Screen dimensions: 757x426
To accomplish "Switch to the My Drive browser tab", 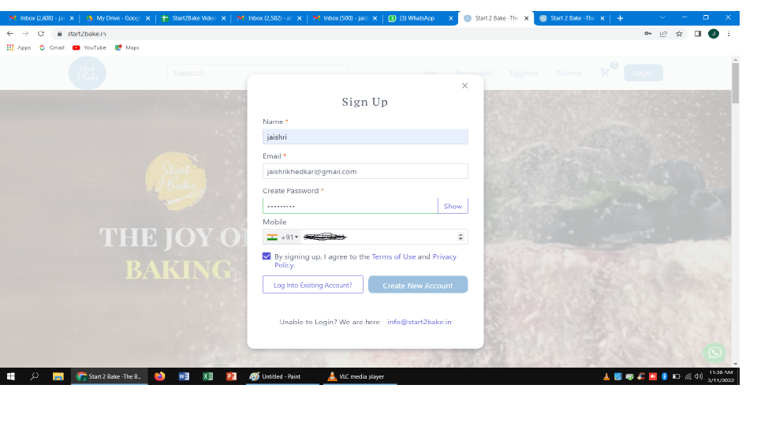I will point(114,18).
